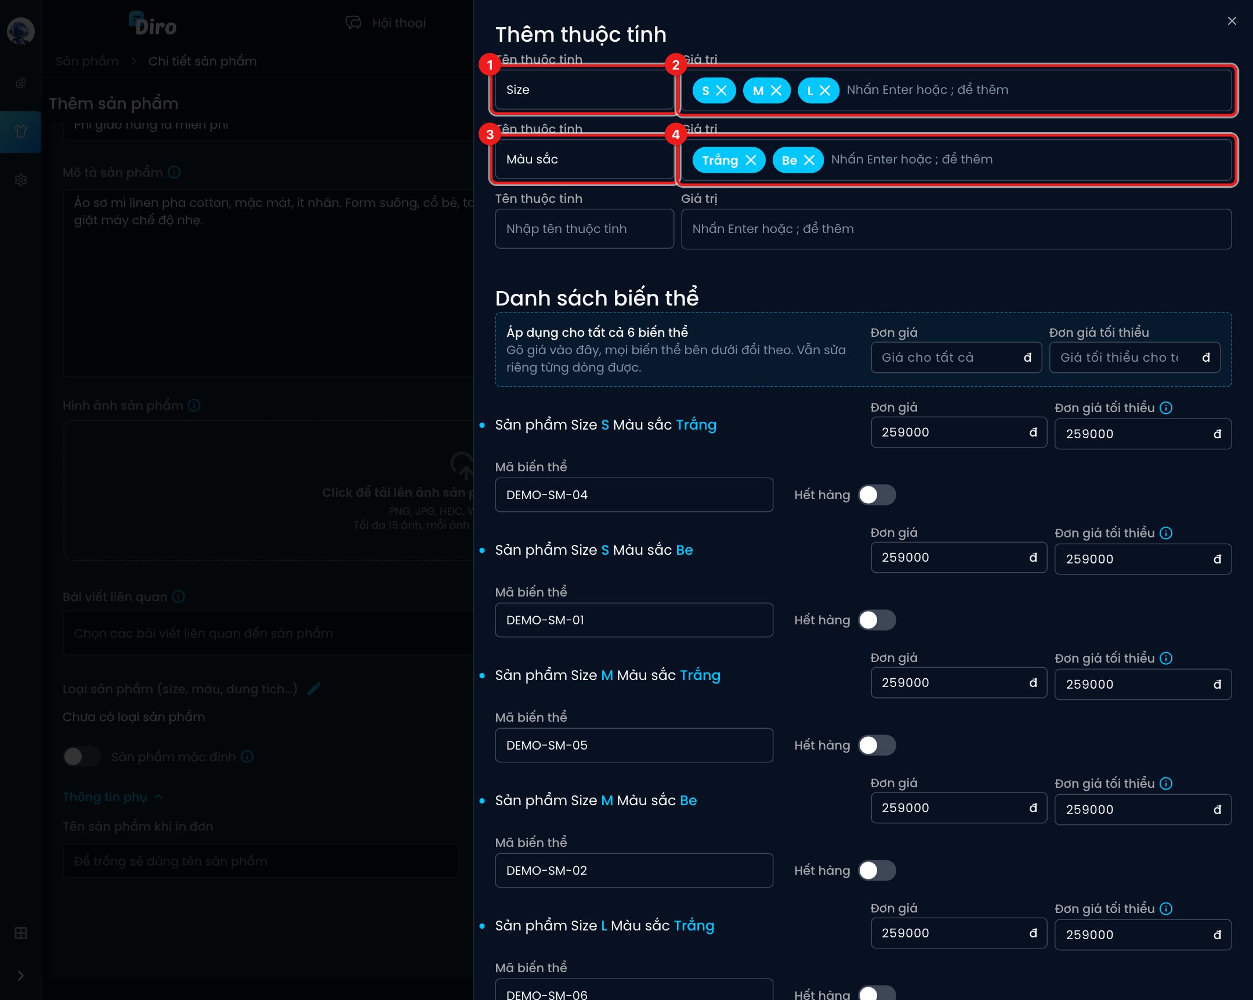The width and height of the screenshot is (1253, 1000).
Task: Click the Hội thoại chat icon
Action: click(x=353, y=23)
